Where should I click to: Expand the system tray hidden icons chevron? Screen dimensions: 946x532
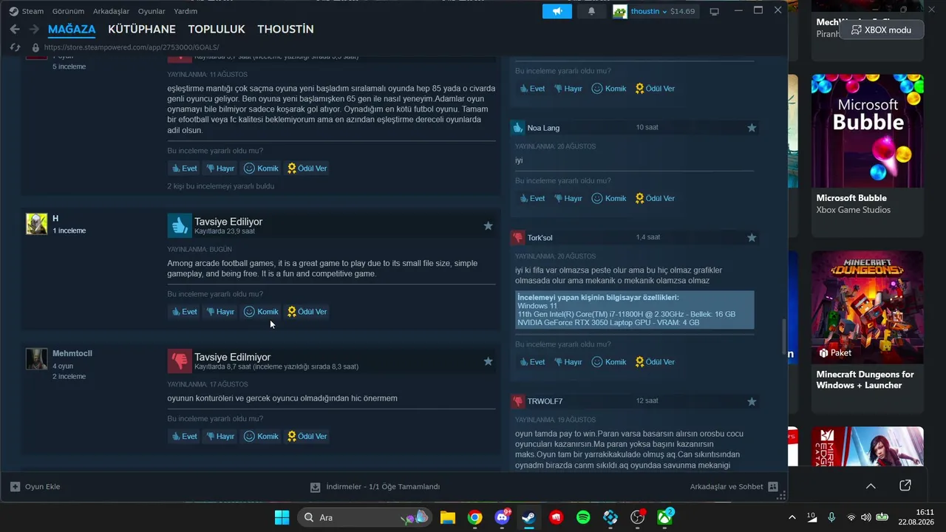coord(792,517)
